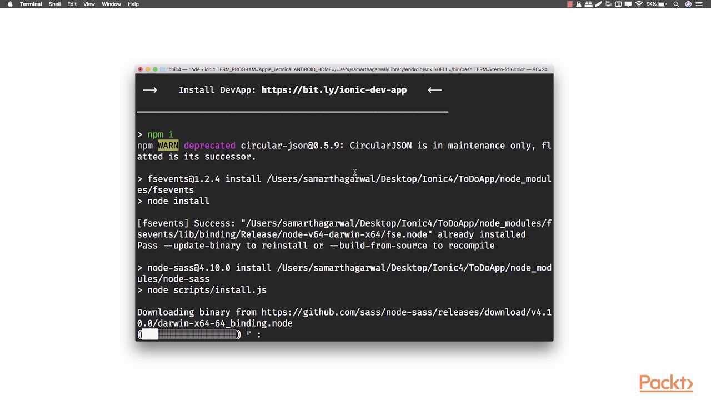Click the 'npm i' command text
Screen dimensions: 711x400
coord(160,134)
